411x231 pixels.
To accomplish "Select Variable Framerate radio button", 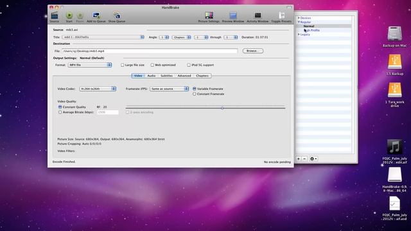I will pos(194,89).
